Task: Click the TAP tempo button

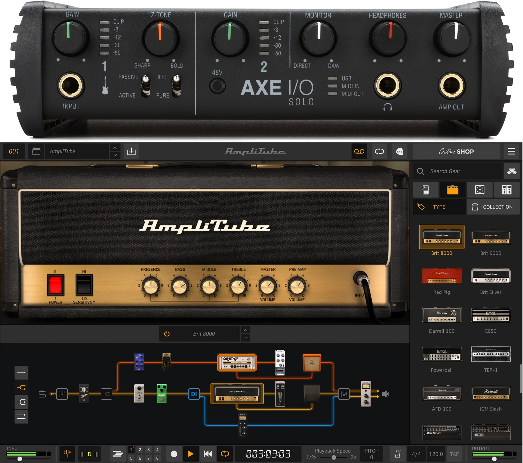Action: click(x=454, y=454)
